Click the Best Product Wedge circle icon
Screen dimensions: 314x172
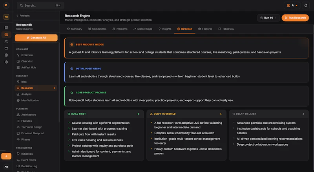tap(72, 44)
